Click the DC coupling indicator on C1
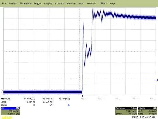The height and width of the screenshot is (119, 158). 18,108
